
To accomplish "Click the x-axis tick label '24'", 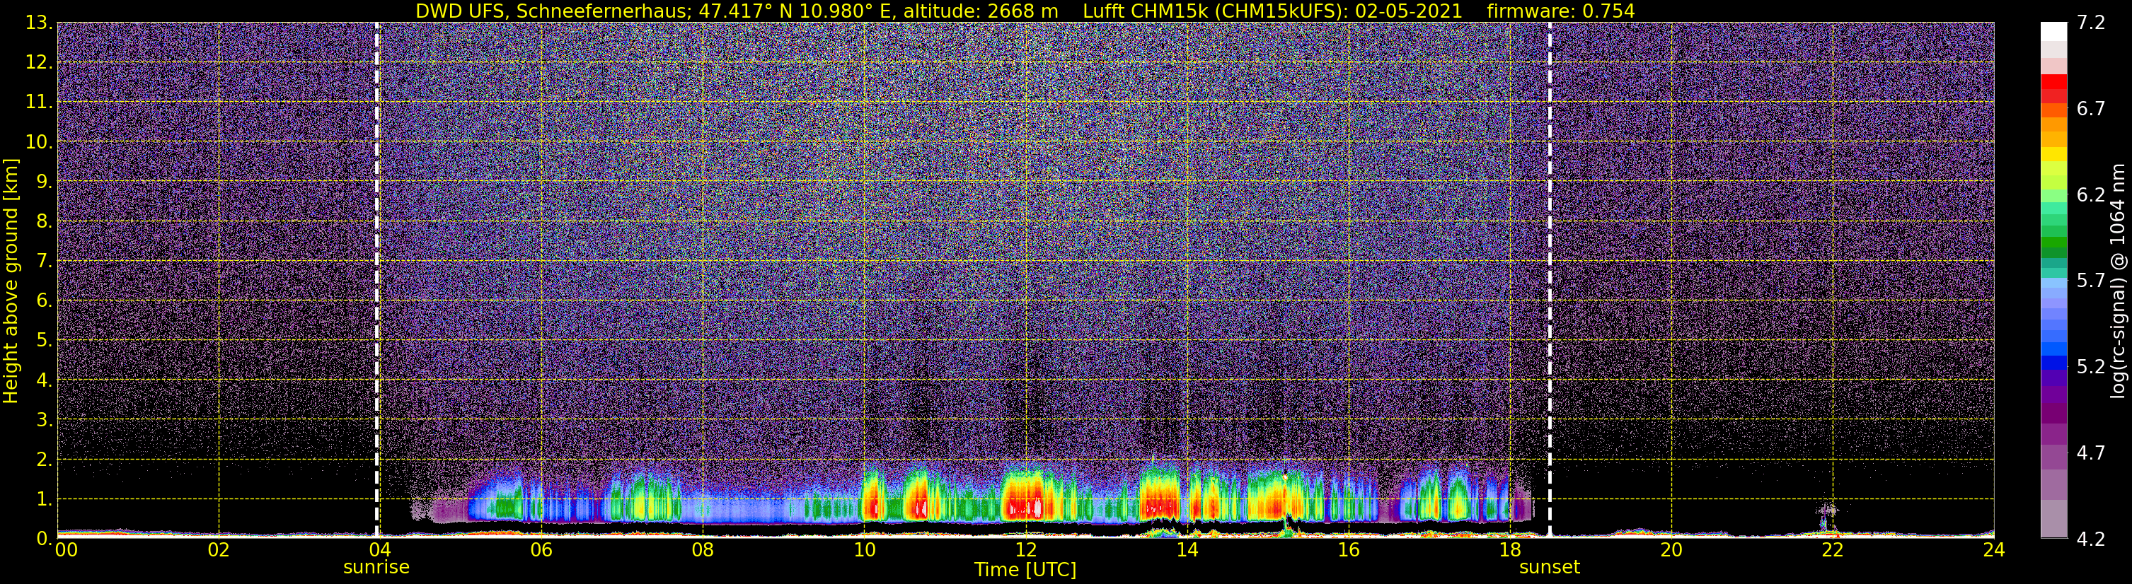I will (x=1994, y=550).
